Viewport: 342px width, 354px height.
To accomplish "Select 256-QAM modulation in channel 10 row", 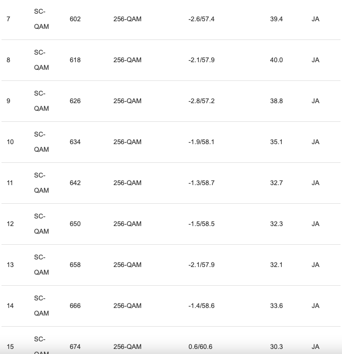I will 127,142.
